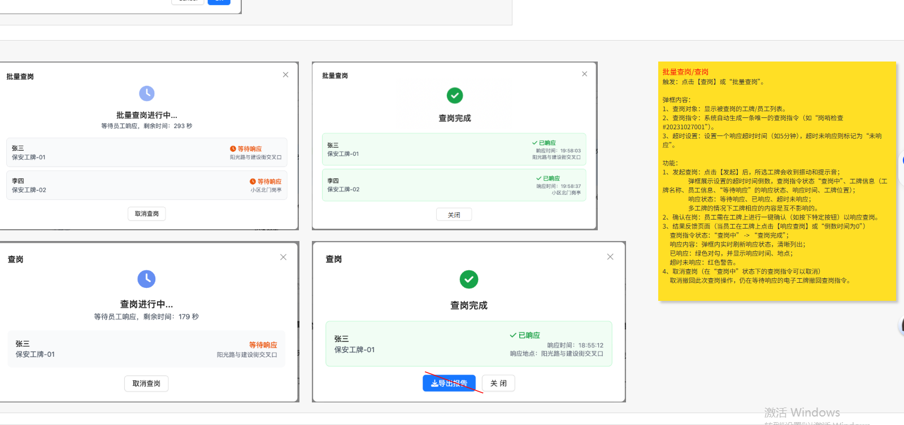Select 查岗 title of 查岗进行中 dialog
This screenshot has height=425, width=904.
point(15,259)
